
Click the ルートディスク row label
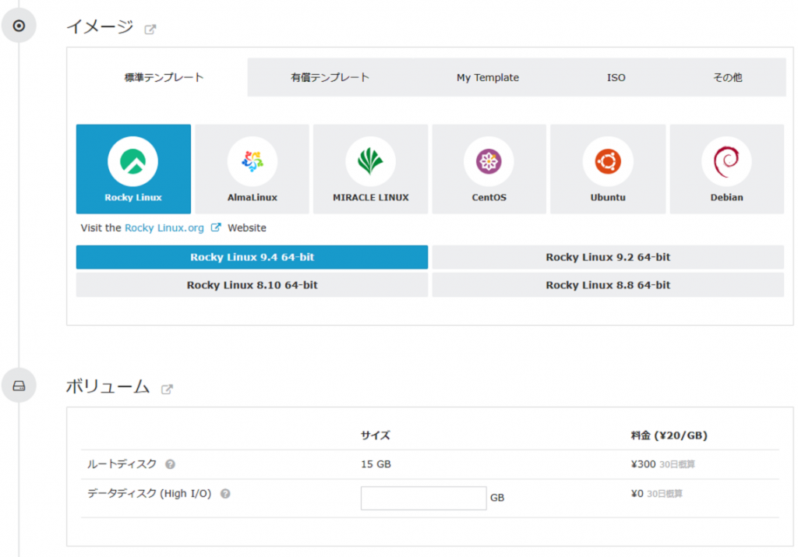coord(122,464)
